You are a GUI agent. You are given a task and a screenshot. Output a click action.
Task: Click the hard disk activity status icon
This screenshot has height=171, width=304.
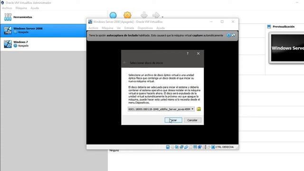point(168,147)
